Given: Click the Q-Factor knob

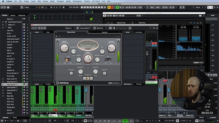Looking at the screenshot, I should tap(95, 72).
